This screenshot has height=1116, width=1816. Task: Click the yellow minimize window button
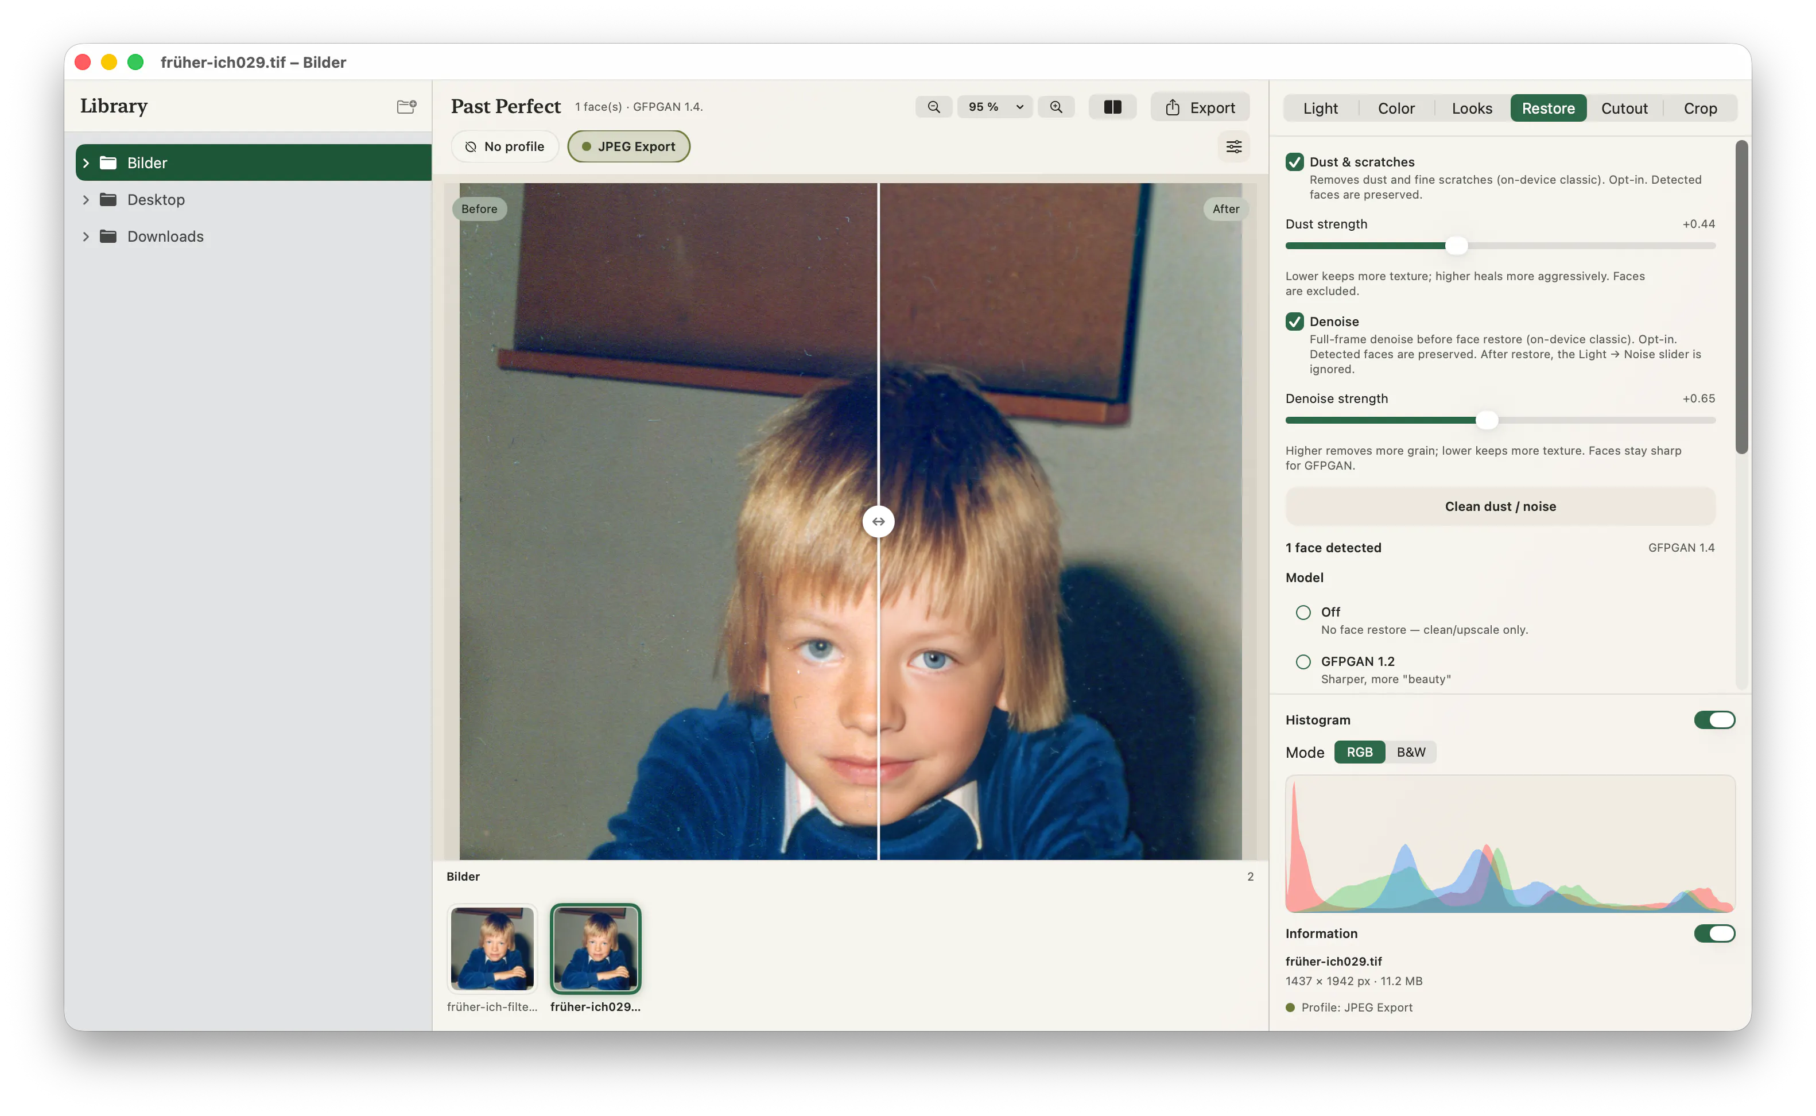(109, 62)
